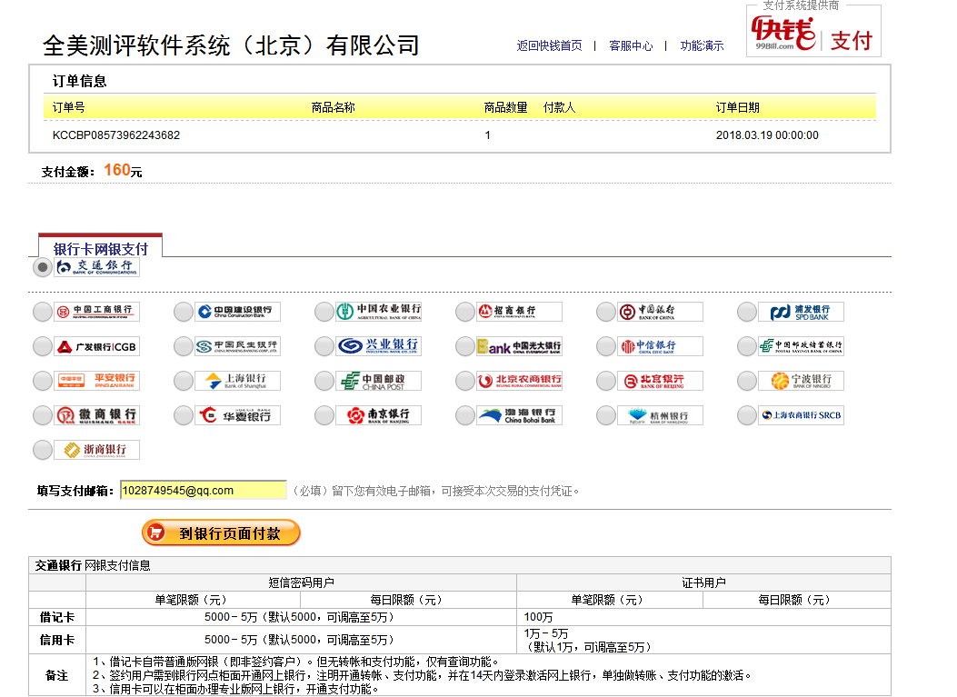Select the 中国邮政 radio button
957x697 pixels.
pos(324,381)
